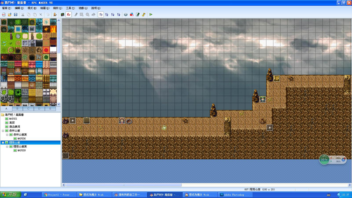Open project using the folder icon
Screen dimensions: 352x198
[x=9, y=15]
